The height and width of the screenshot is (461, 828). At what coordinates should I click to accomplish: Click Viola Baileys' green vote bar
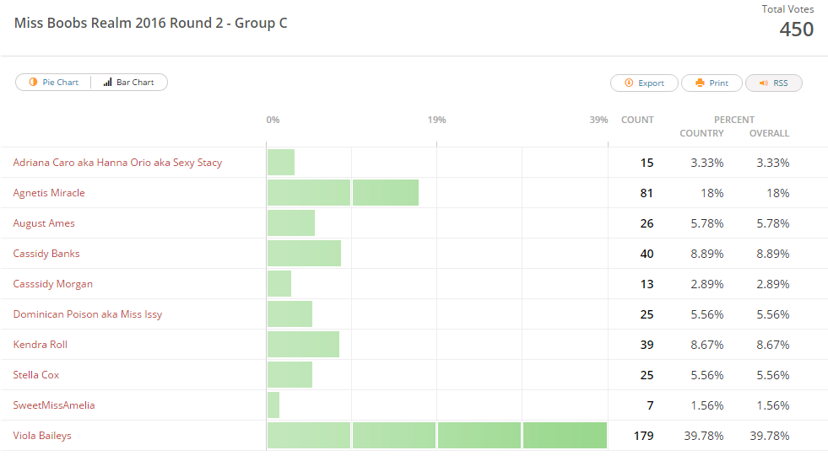pos(437,436)
